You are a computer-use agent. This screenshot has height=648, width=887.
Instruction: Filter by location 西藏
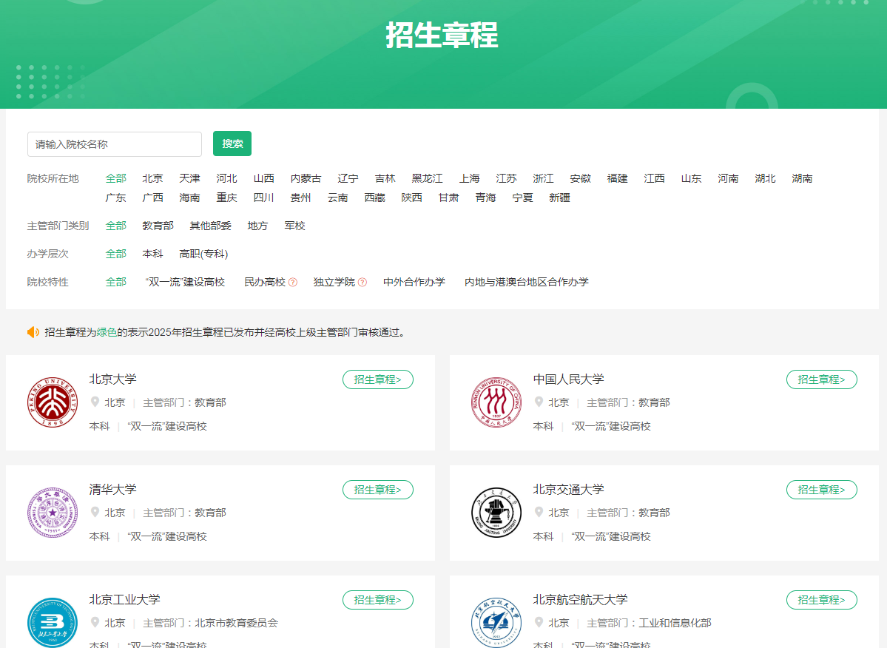[374, 198]
